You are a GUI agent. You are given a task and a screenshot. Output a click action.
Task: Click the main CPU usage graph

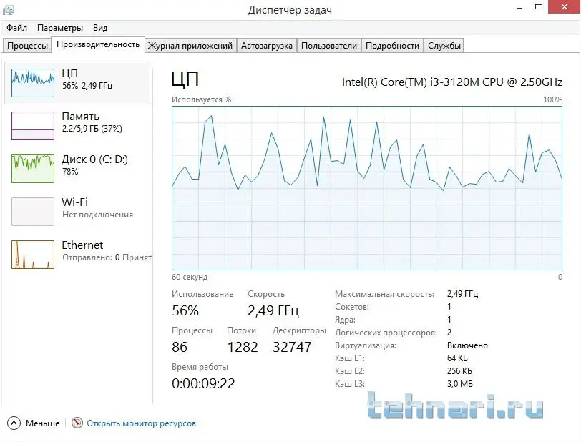pos(367,188)
